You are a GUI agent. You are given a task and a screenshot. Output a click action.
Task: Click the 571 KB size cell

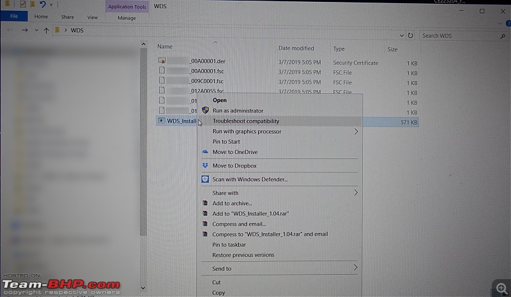[x=409, y=122]
